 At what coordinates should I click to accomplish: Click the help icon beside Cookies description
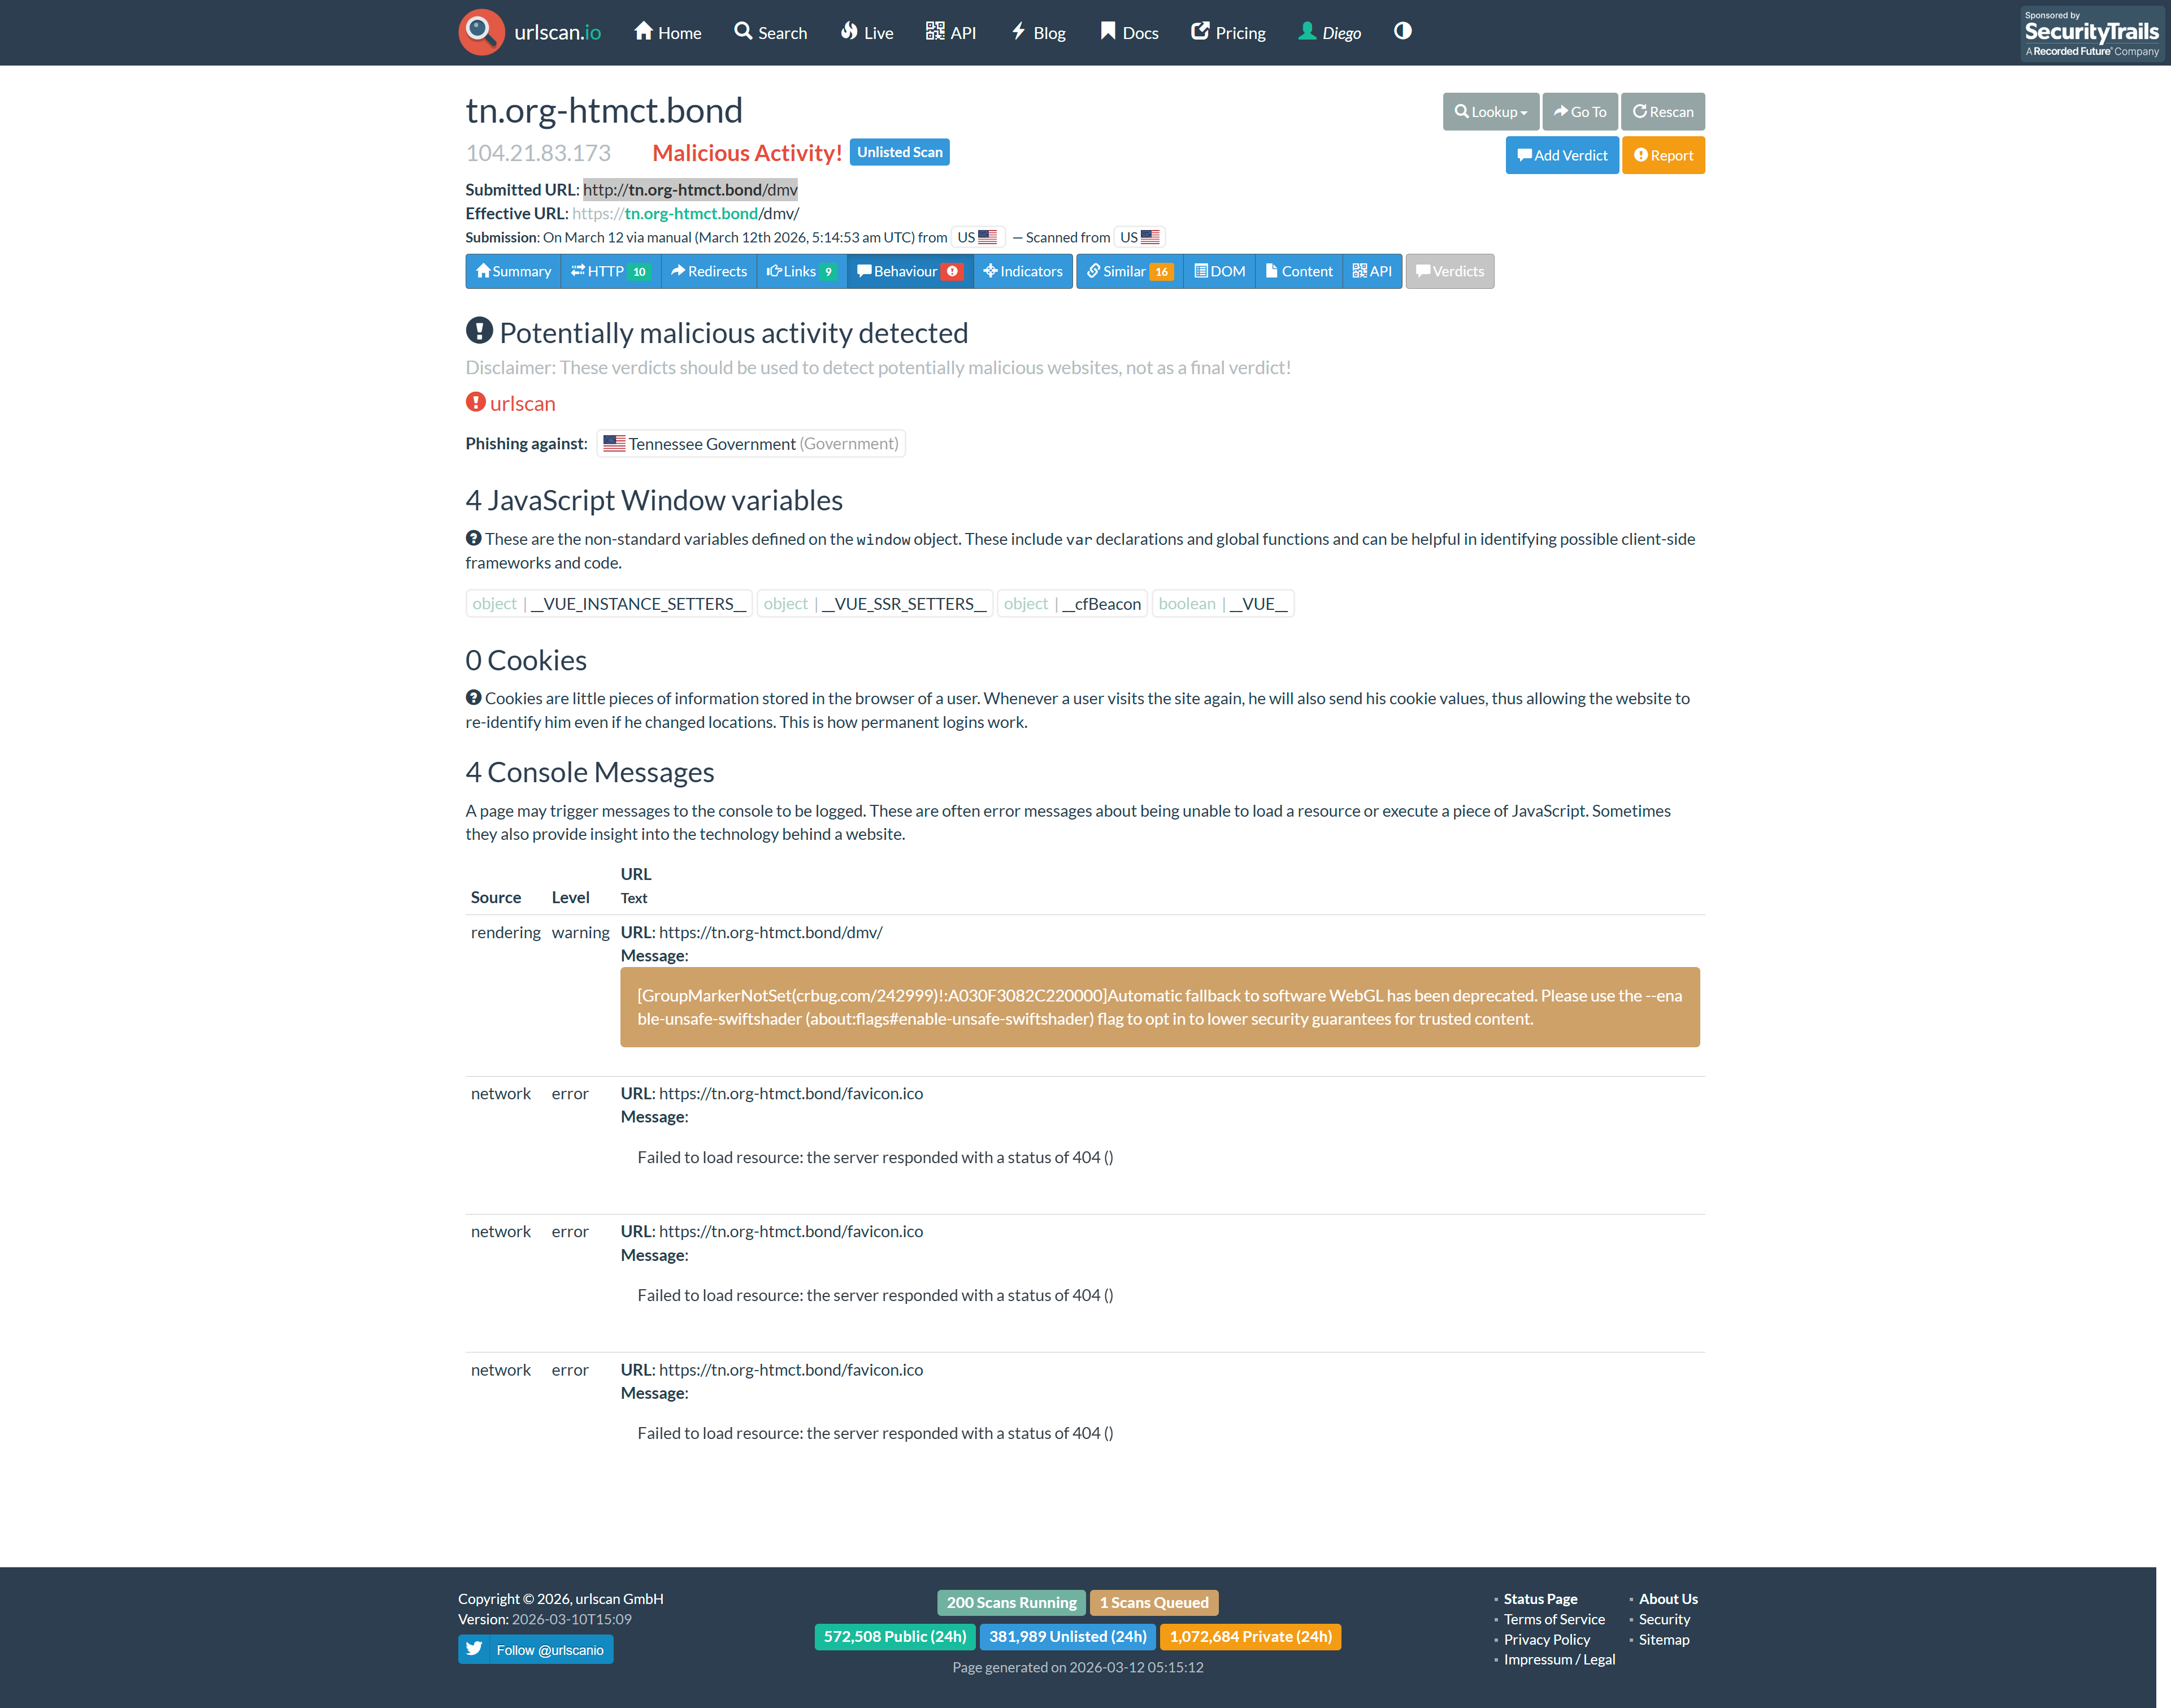pyautogui.click(x=474, y=697)
